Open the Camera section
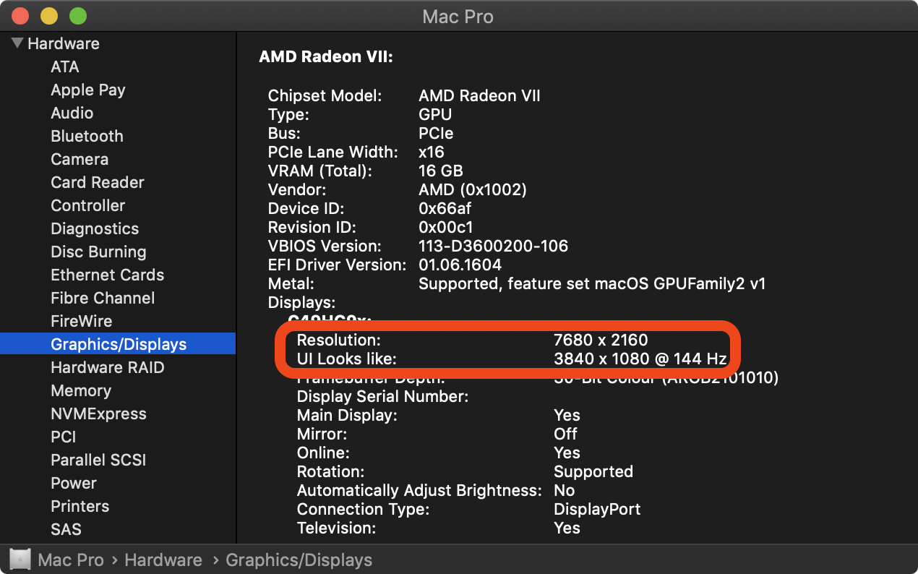Screen dimensions: 918x574 [80, 159]
